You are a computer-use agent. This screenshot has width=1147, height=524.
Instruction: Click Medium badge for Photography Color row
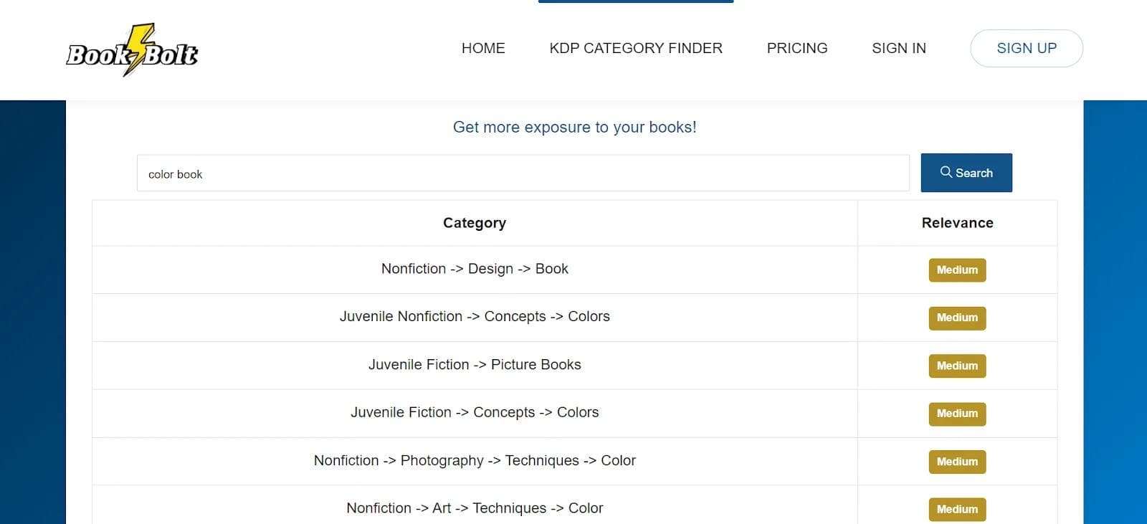[957, 462]
